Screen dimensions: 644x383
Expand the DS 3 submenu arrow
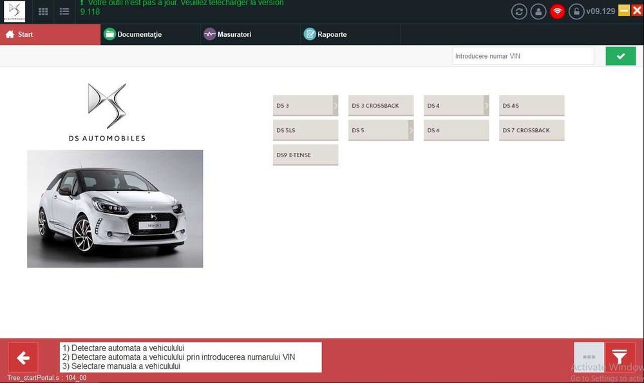coord(336,105)
